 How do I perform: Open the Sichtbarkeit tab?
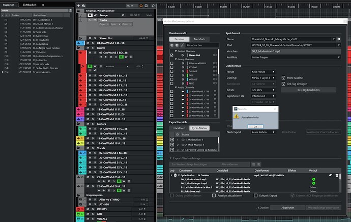click(x=30, y=5)
